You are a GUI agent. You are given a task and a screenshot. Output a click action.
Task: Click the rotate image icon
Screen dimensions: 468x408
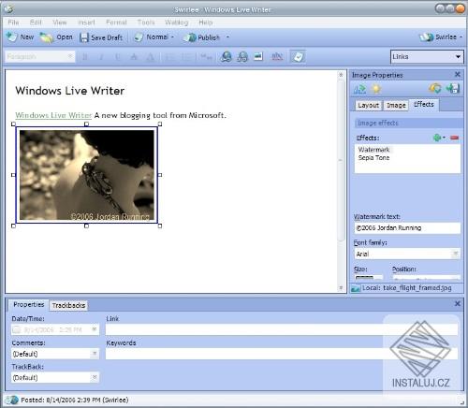coord(435,89)
